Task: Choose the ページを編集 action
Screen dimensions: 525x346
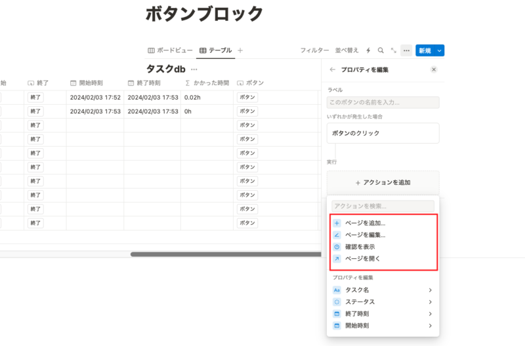Action: coord(383,235)
